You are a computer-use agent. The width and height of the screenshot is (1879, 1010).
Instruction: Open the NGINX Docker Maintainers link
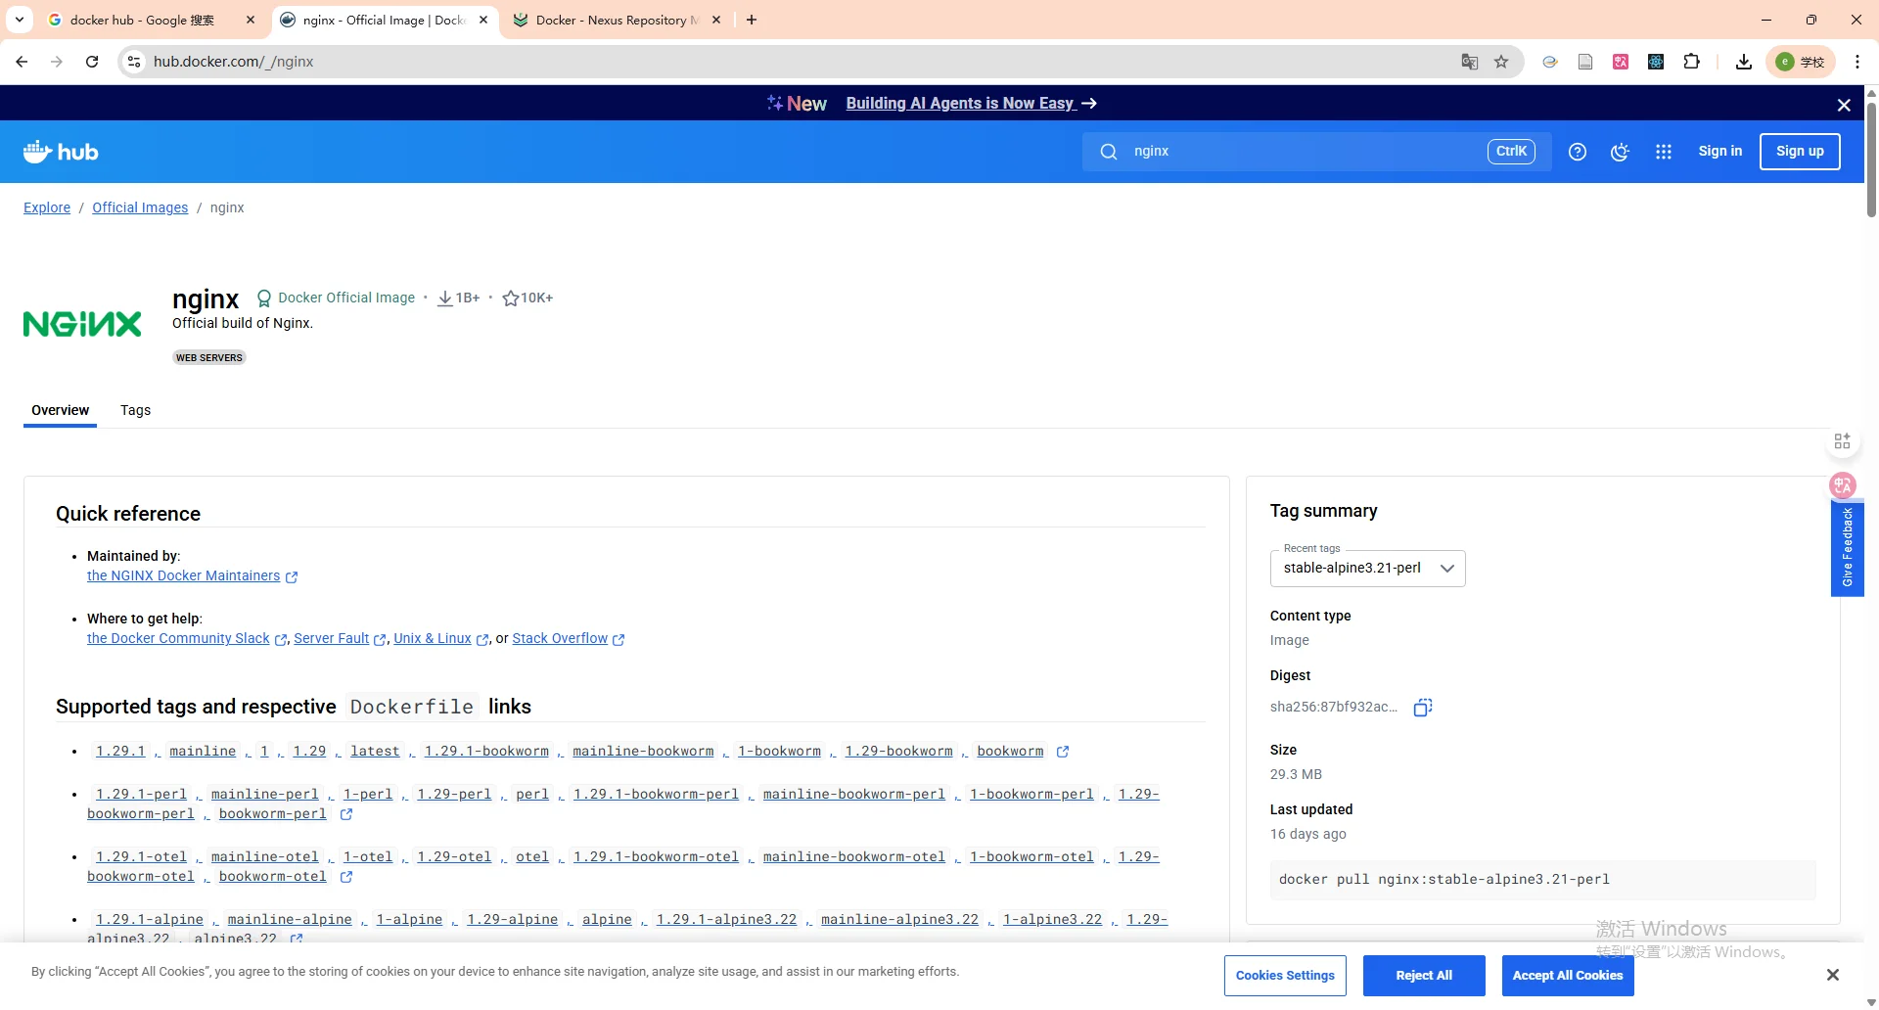183,576
